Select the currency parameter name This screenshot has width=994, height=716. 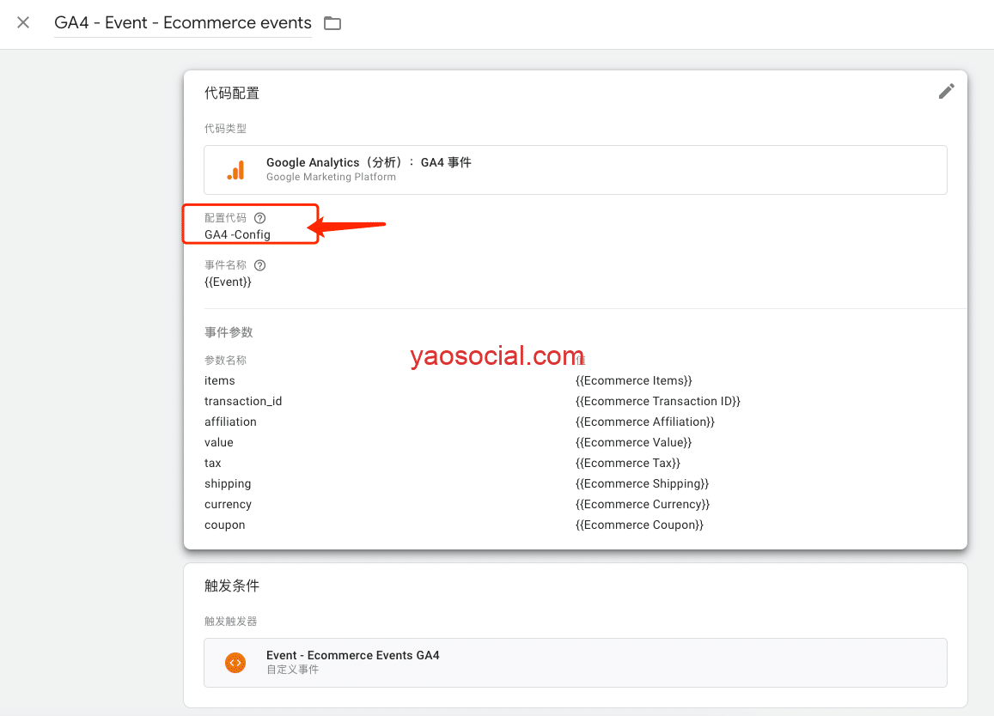click(228, 504)
